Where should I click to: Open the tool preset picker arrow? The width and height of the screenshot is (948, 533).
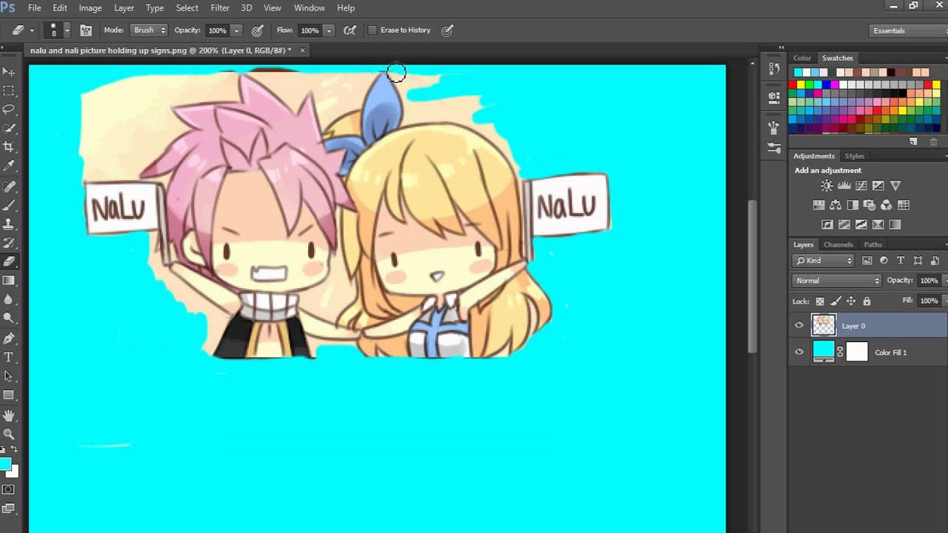tap(32, 30)
